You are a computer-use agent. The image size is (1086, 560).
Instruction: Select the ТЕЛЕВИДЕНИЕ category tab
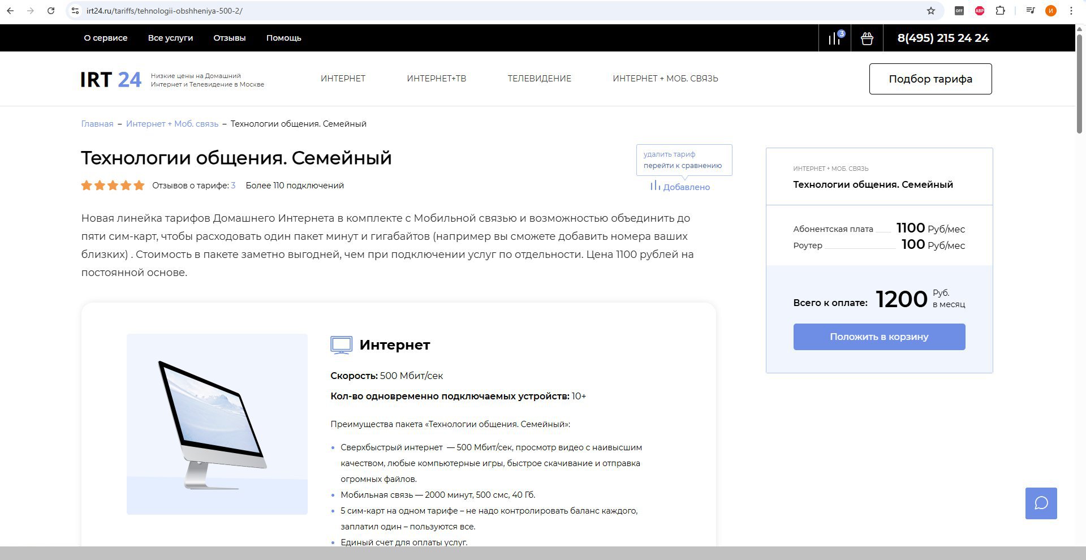[540, 79]
